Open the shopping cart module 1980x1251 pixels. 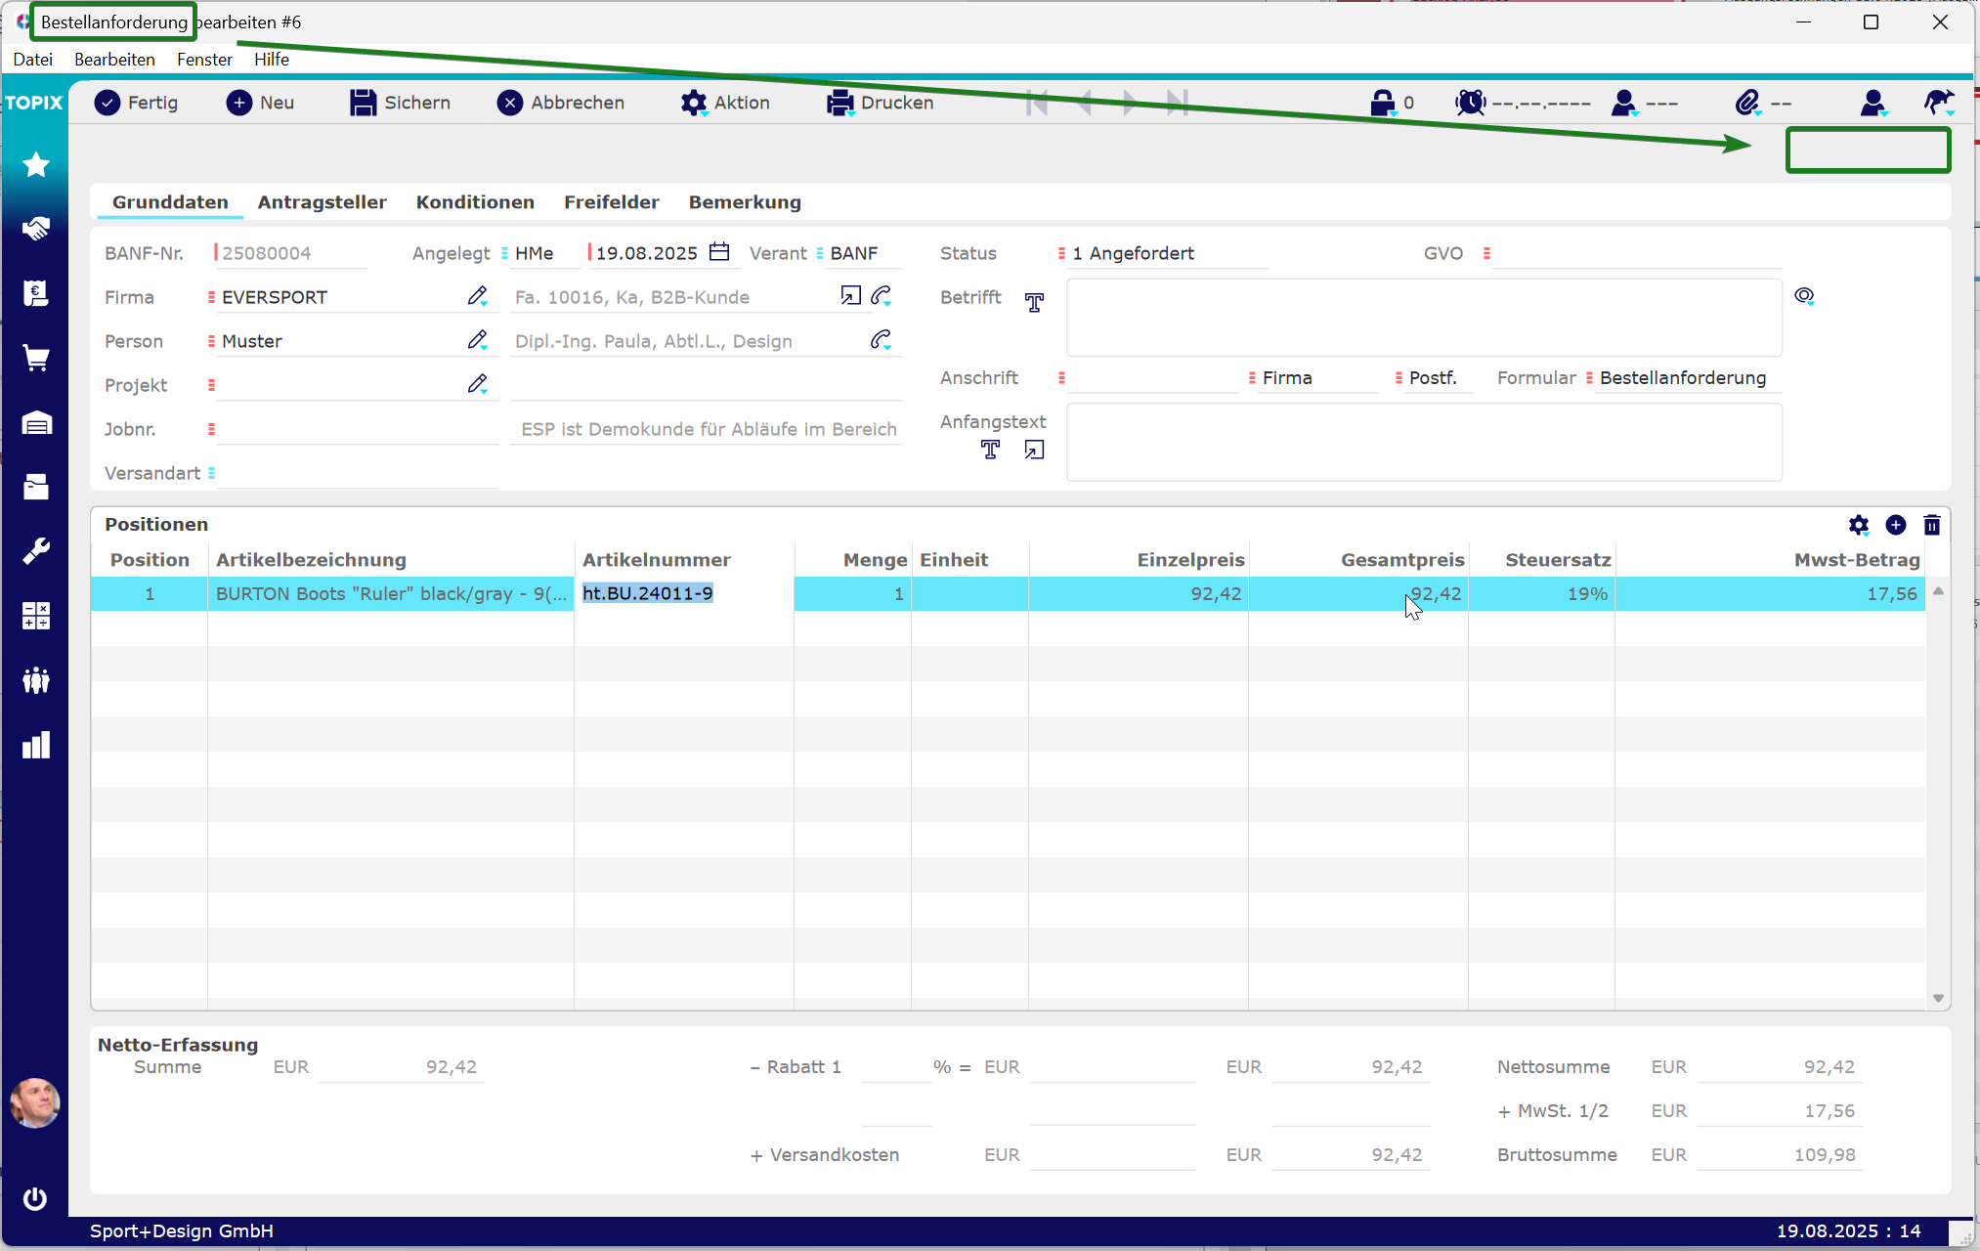pos(36,358)
